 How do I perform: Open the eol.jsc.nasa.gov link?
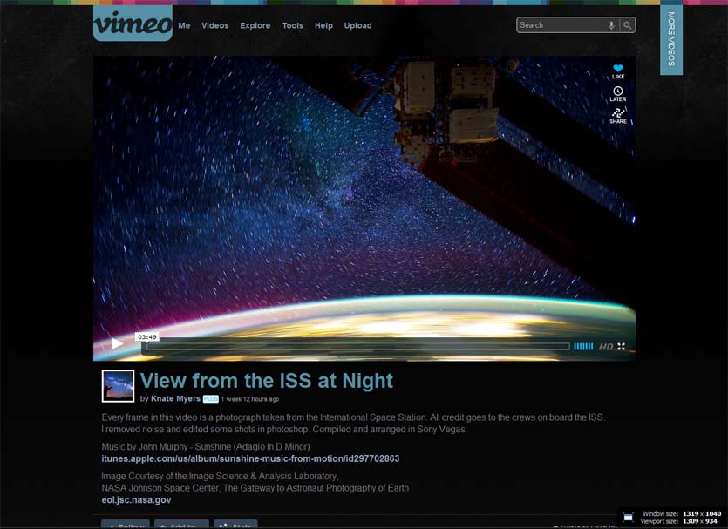pyautogui.click(x=136, y=500)
